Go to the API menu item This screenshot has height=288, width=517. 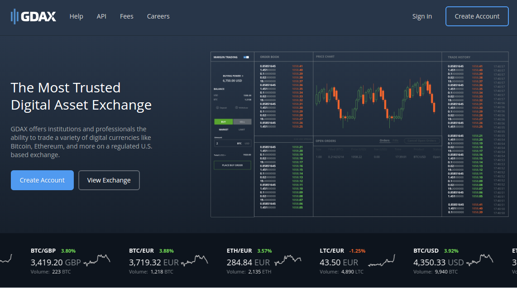(x=101, y=16)
